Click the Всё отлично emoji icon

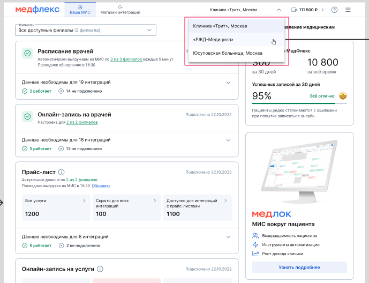click(x=343, y=96)
